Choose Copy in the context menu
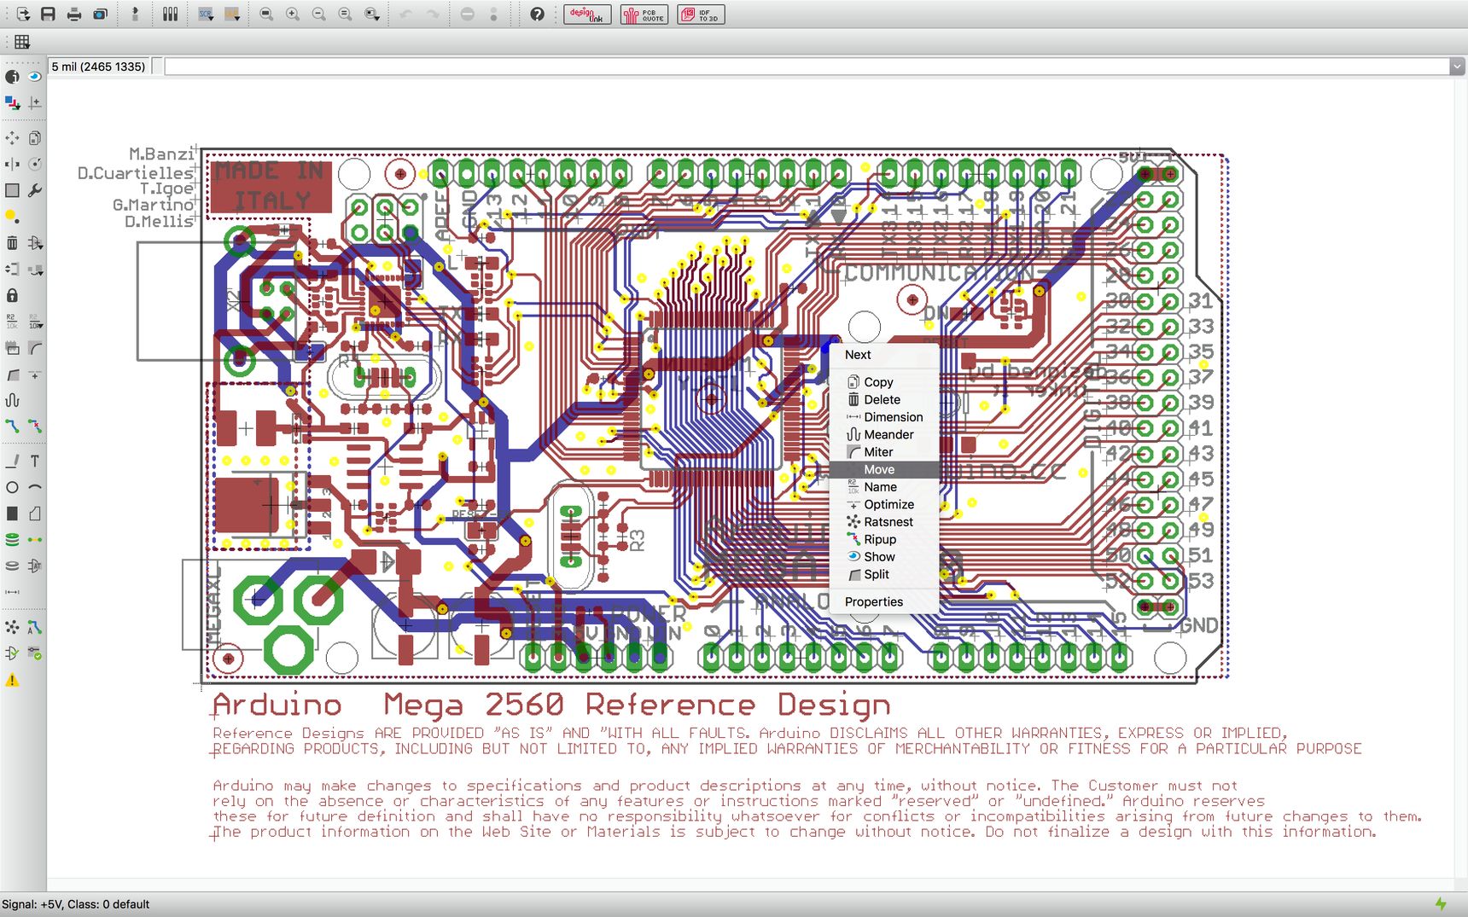Screen dimensions: 1468x917 click(x=884, y=382)
